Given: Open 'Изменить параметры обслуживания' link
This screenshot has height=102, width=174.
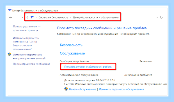Looking at the screenshot, I should [x=121, y=89].
